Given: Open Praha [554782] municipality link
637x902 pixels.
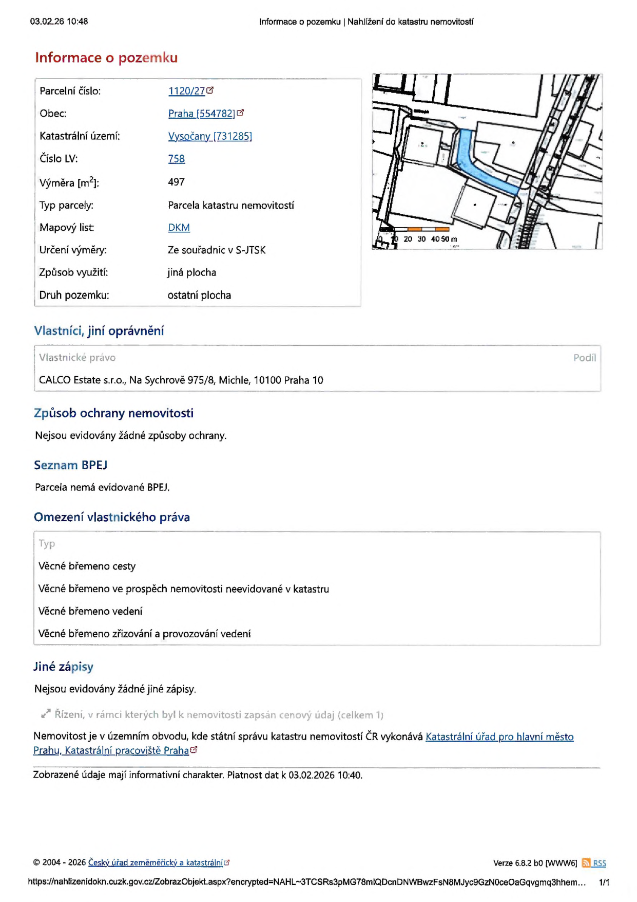Looking at the screenshot, I should click(201, 114).
